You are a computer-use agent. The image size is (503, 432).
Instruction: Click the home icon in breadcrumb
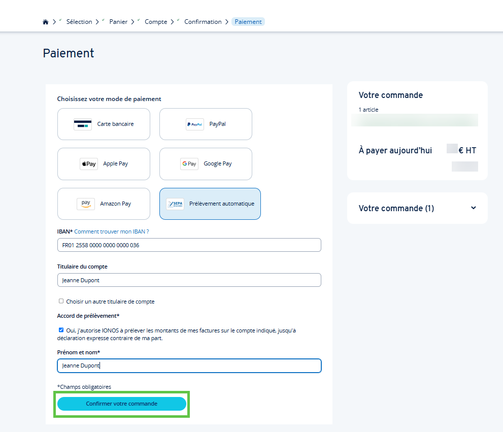tap(46, 22)
